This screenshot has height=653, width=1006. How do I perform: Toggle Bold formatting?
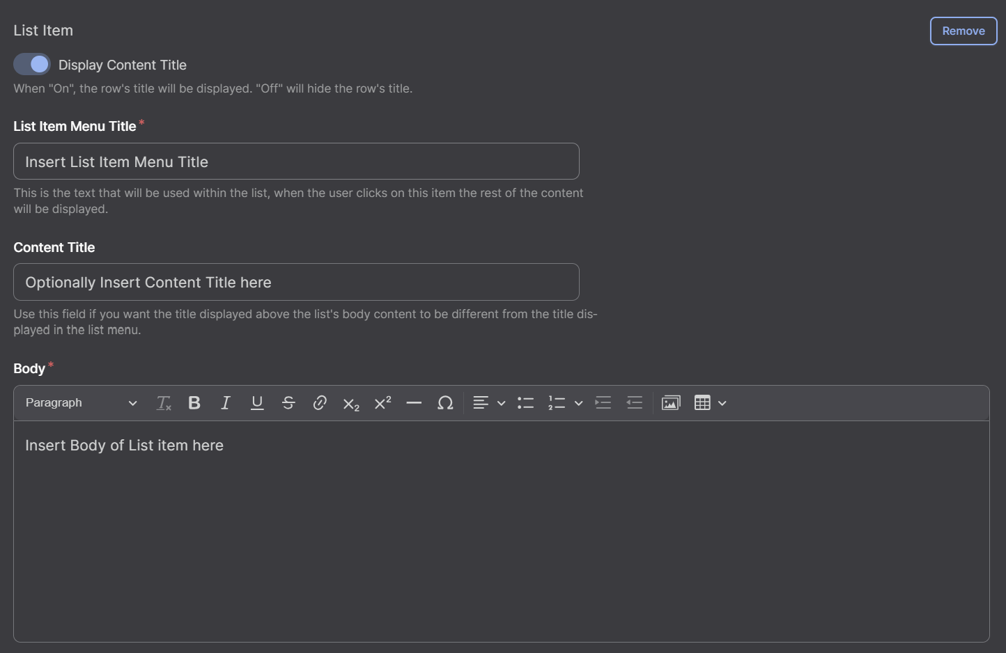194,403
